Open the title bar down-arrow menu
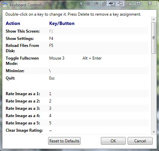 82,4
